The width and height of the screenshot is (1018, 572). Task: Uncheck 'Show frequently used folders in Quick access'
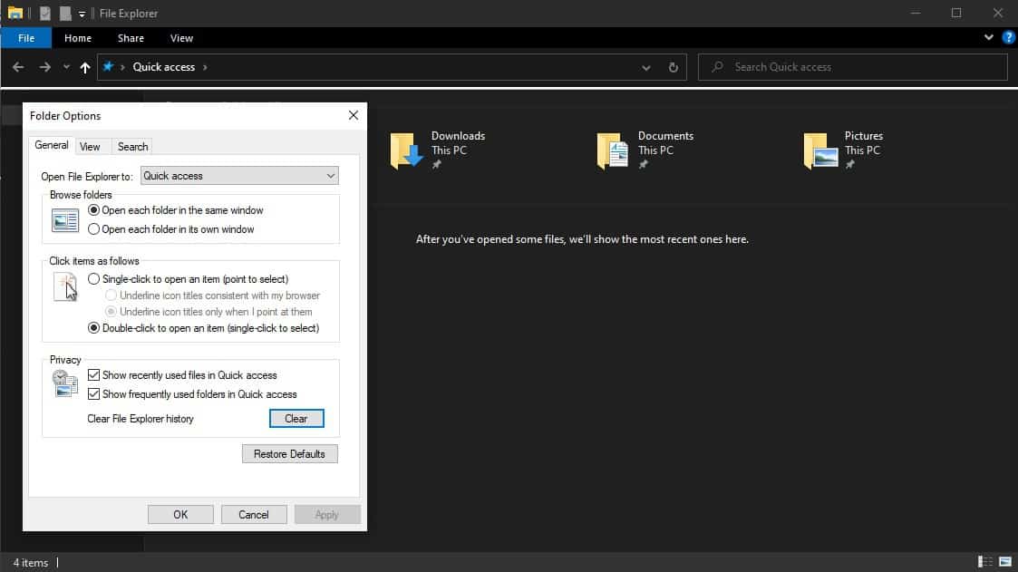pos(94,393)
